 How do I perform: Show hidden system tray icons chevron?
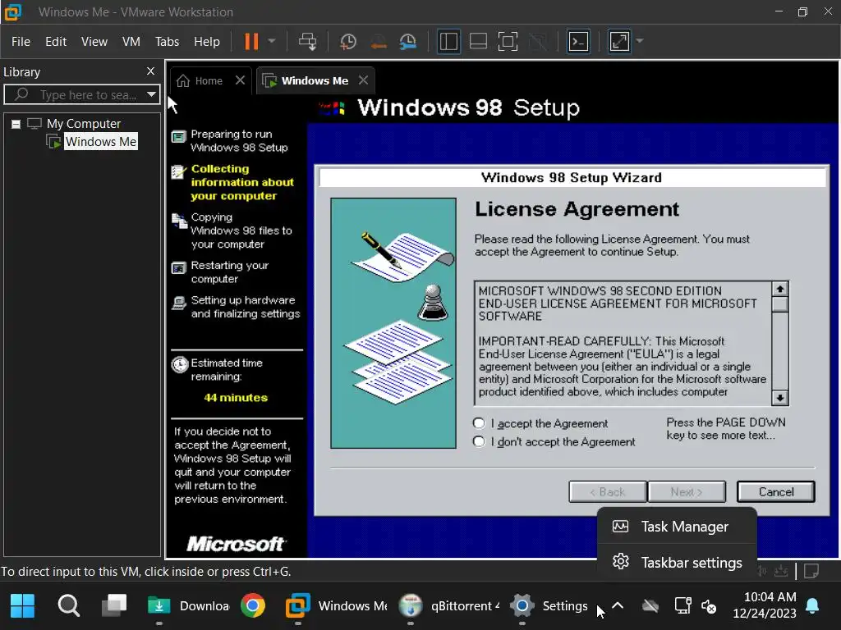(x=618, y=606)
